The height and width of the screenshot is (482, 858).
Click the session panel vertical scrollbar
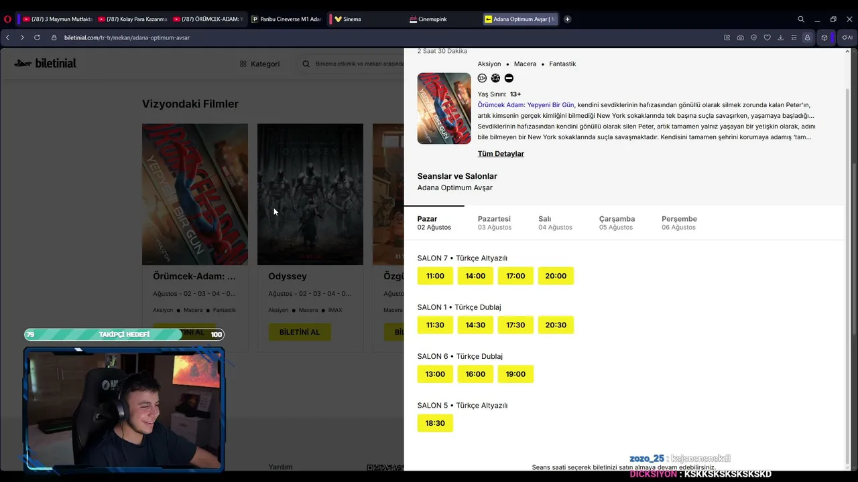(x=849, y=274)
